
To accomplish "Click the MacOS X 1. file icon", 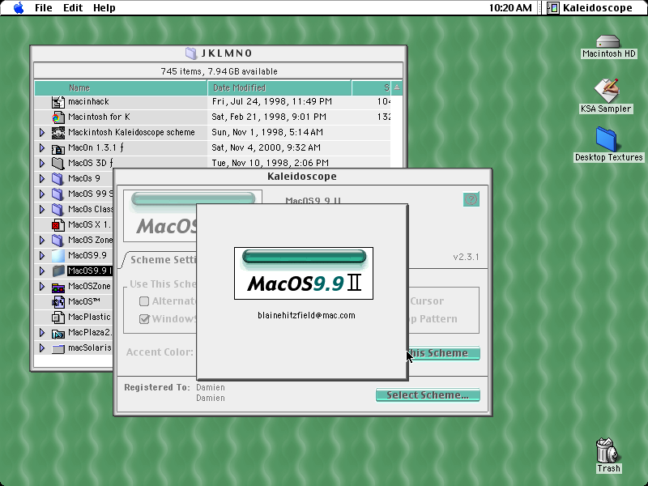I will point(58,225).
